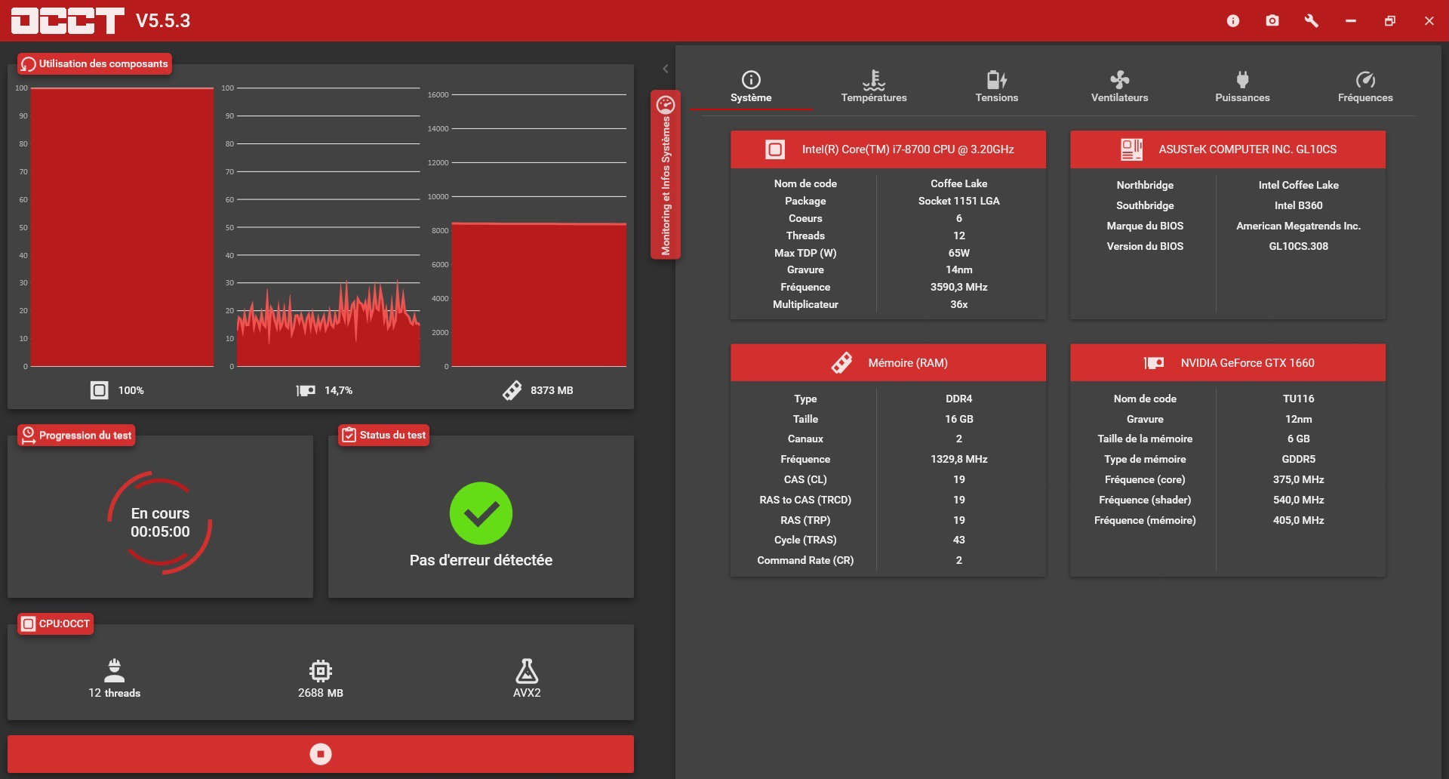Image resolution: width=1449 pixels, height=779 pixels.
Task: Click the Intel B360 southbridge value
Action: click(1299, 205)
